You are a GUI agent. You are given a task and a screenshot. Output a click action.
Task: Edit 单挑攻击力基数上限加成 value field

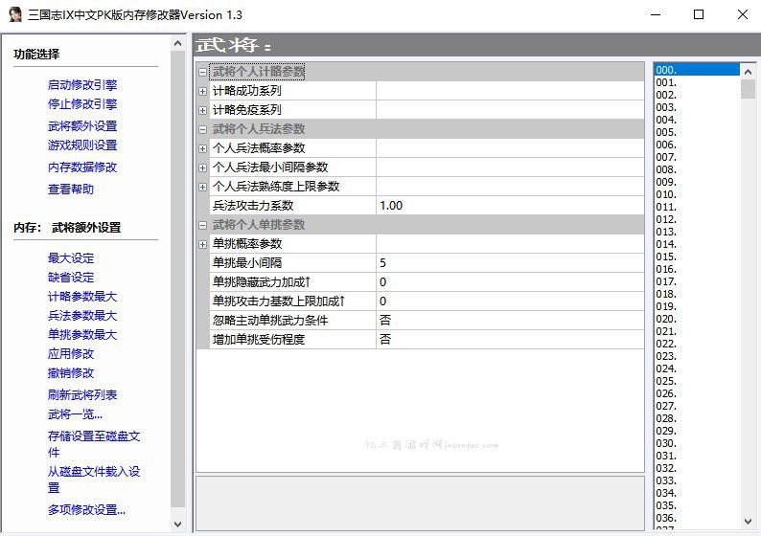pos(510,301)
